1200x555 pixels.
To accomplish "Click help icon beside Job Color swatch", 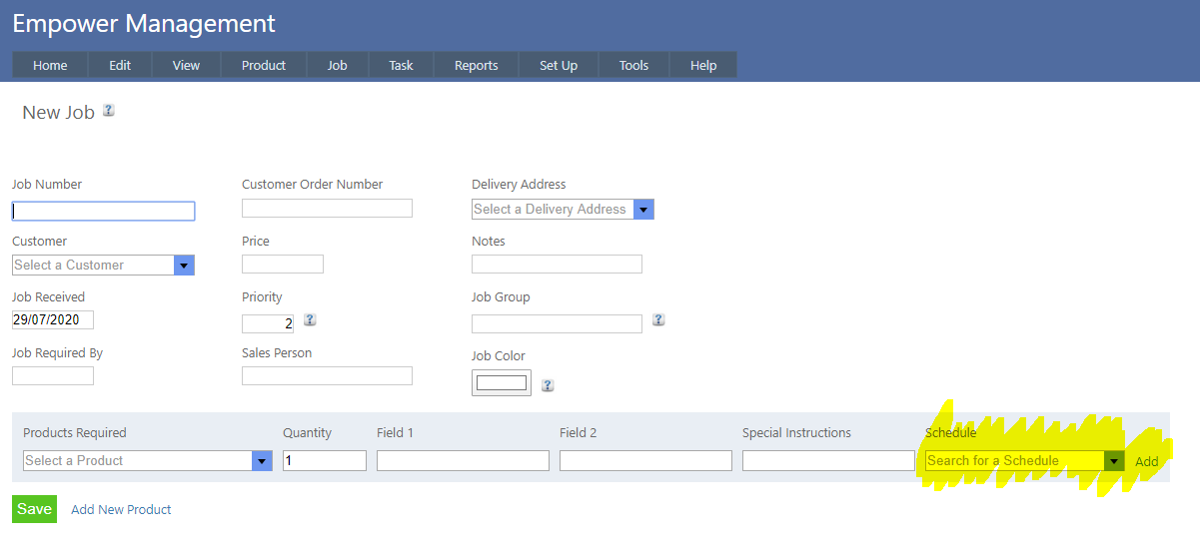I will pyautogui.click(x=548, y=385).
